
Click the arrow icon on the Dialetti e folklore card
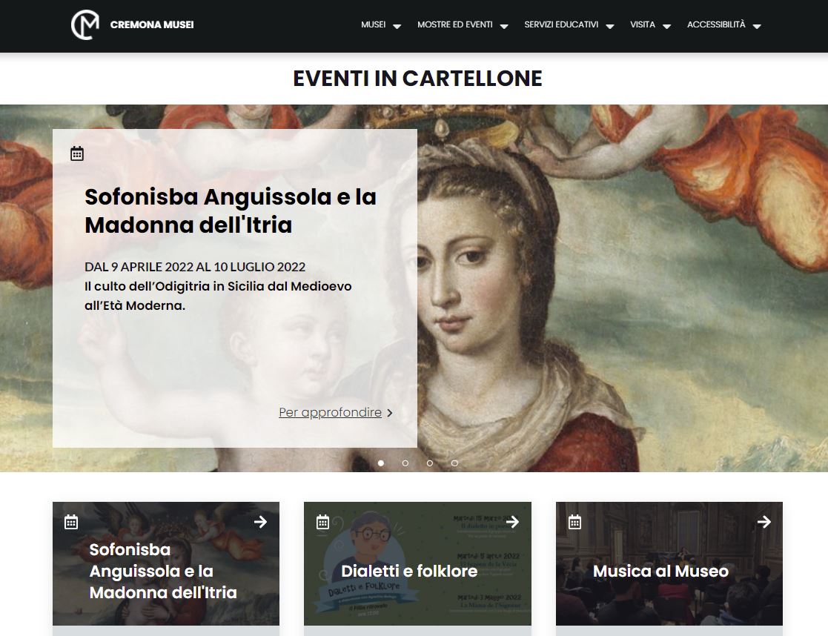click(x=512, y=522)
